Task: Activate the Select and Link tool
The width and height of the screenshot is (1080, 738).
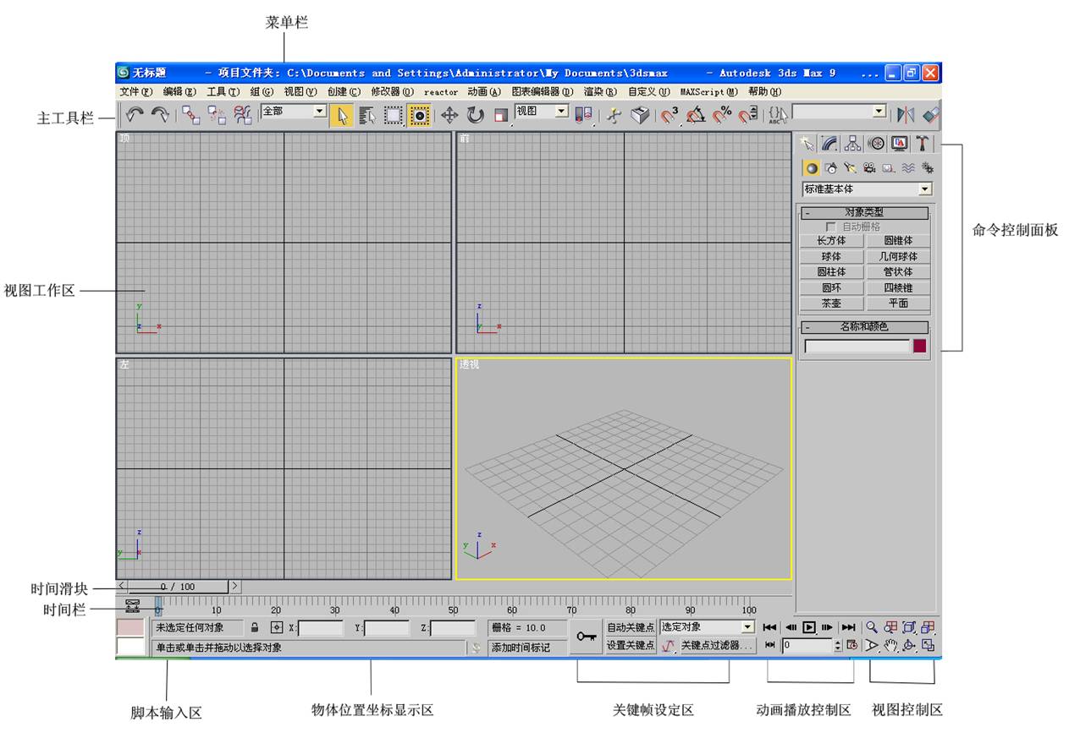Action: point(191,116)
